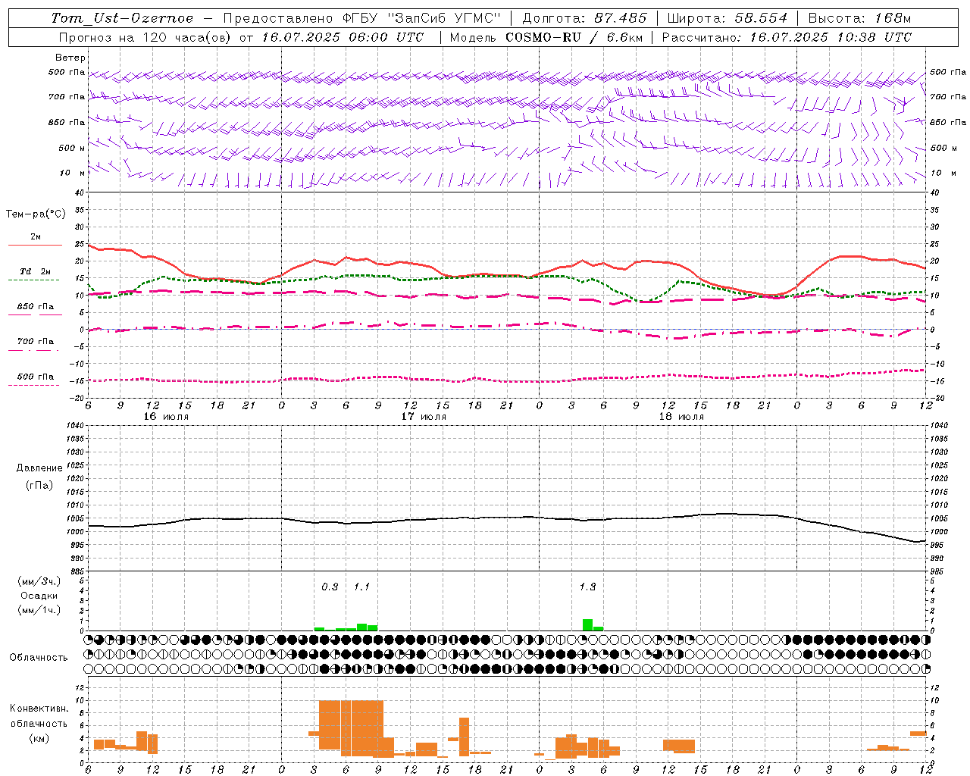Click the Осадки precipitation label
The image size is (970, 776).
point(39,596)
